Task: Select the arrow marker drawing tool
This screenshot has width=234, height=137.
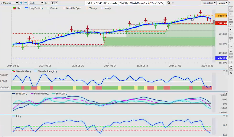Action: (231, 30)
